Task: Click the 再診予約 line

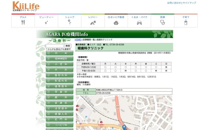Action: (x=83, y=60)
